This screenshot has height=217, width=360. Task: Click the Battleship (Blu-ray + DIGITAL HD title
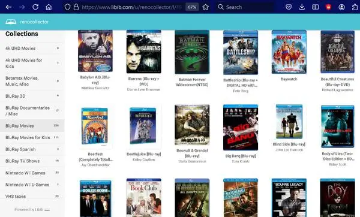[241, 83]
